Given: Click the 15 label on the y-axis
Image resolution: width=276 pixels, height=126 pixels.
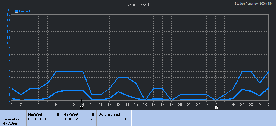Looking at the screenshot, I should coord(8,14).
